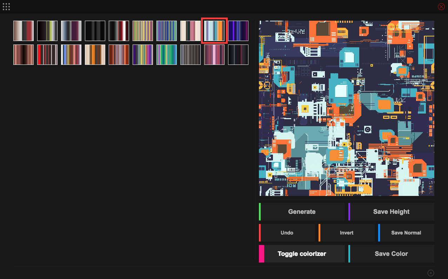Select the cream and pink palette swatch

[x=190, y=31]
